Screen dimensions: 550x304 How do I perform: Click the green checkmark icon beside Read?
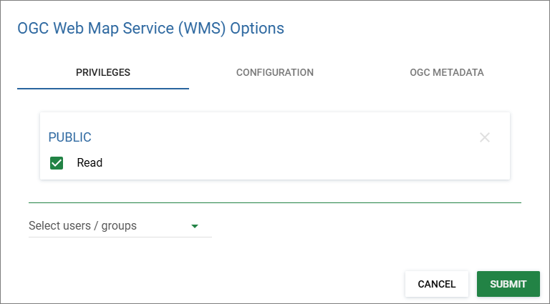57,163
